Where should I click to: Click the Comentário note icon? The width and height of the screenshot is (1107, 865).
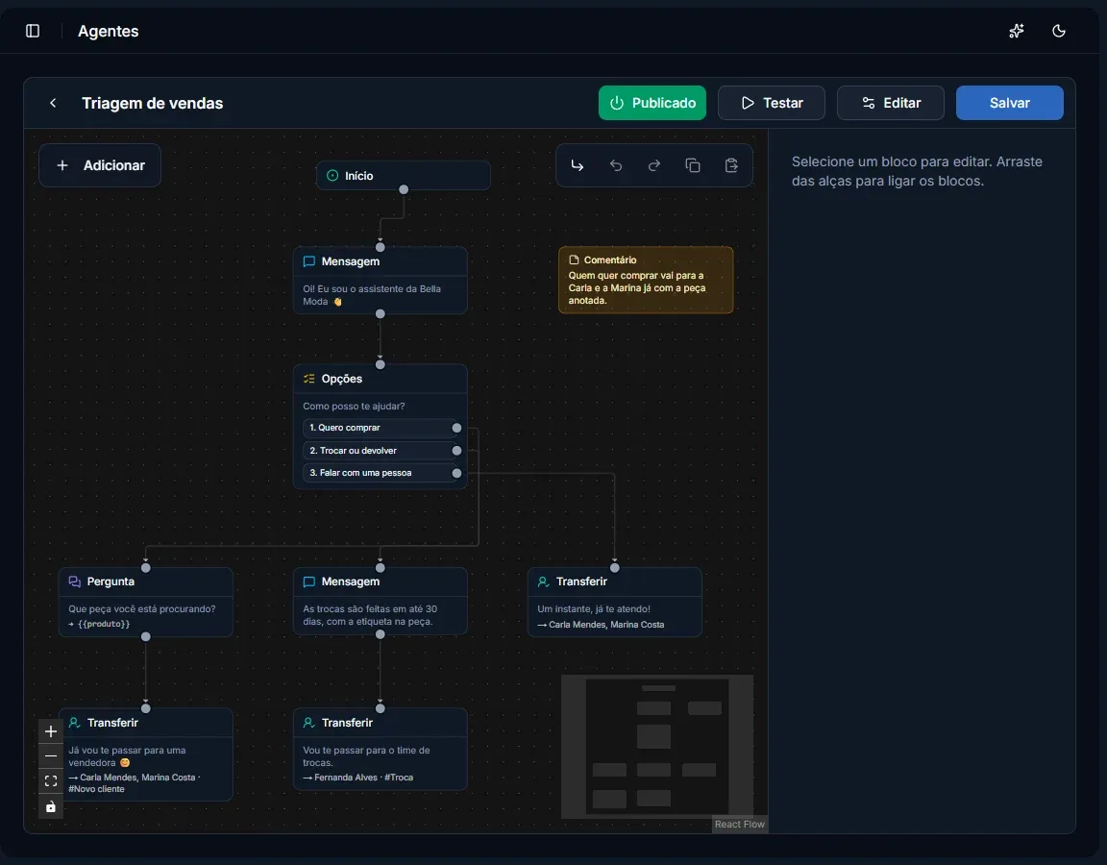coord(574,259)
